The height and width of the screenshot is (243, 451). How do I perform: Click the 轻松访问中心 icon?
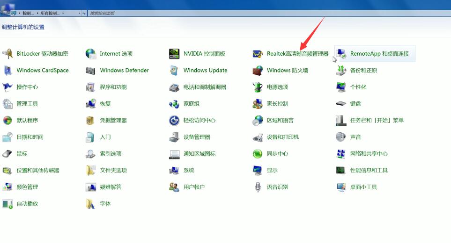(174, 120)
